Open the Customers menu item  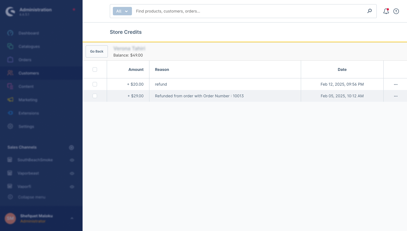click(29, 73)
